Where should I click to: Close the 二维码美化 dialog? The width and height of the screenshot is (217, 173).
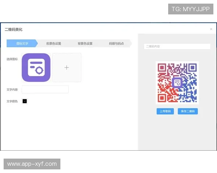click(211, 29)
